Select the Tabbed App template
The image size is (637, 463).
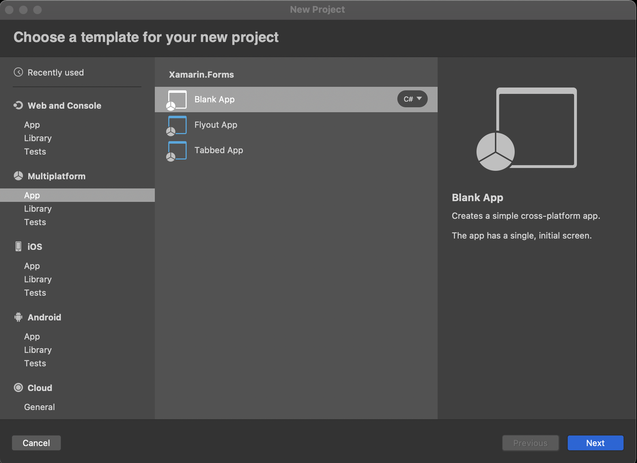tap(296, 150)
